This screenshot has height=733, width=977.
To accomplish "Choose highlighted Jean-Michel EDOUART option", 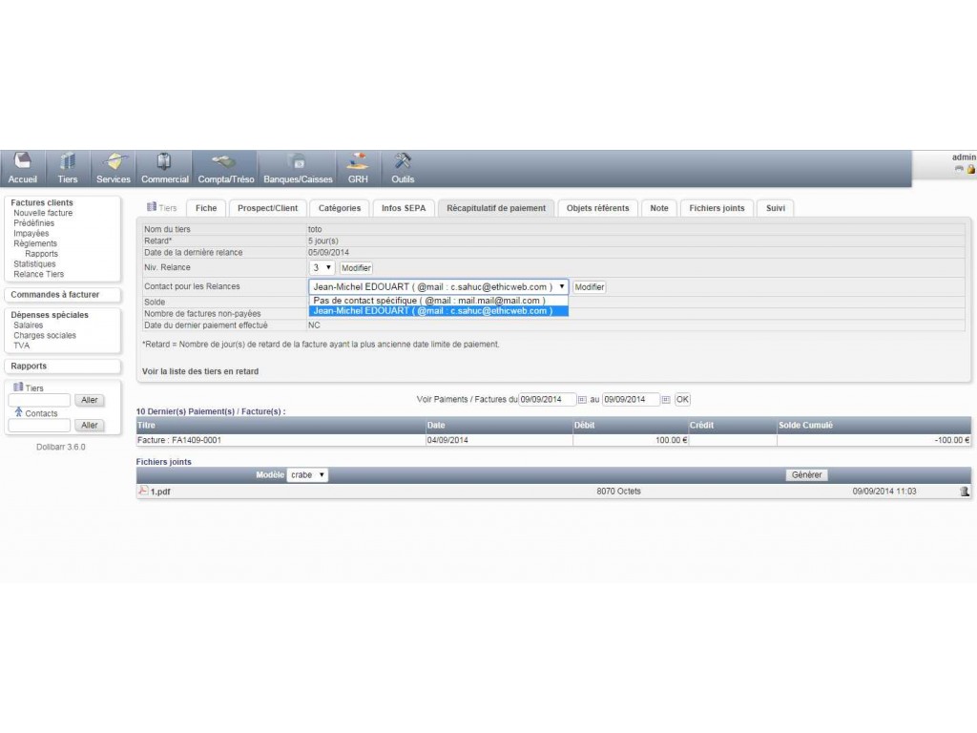I will tap(439, 310).
